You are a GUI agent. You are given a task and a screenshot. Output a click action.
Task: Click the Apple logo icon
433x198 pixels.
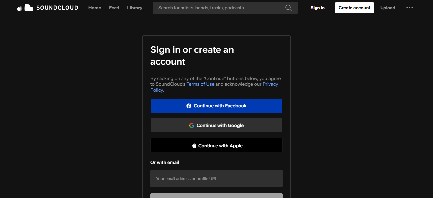pos(194,146)
